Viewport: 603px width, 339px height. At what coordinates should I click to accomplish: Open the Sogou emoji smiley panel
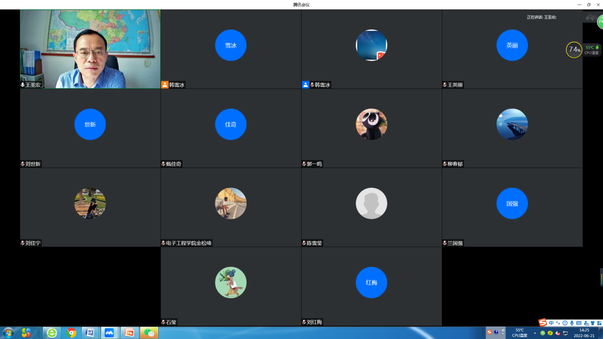[x=565, y=323]
